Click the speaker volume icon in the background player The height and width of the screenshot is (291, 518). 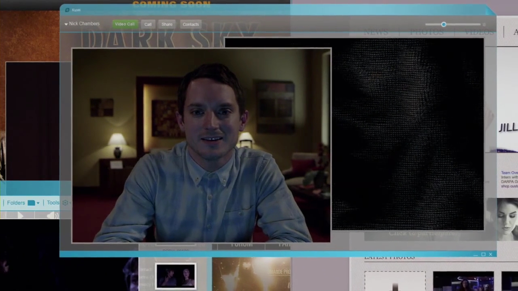[x=53, y=216]
